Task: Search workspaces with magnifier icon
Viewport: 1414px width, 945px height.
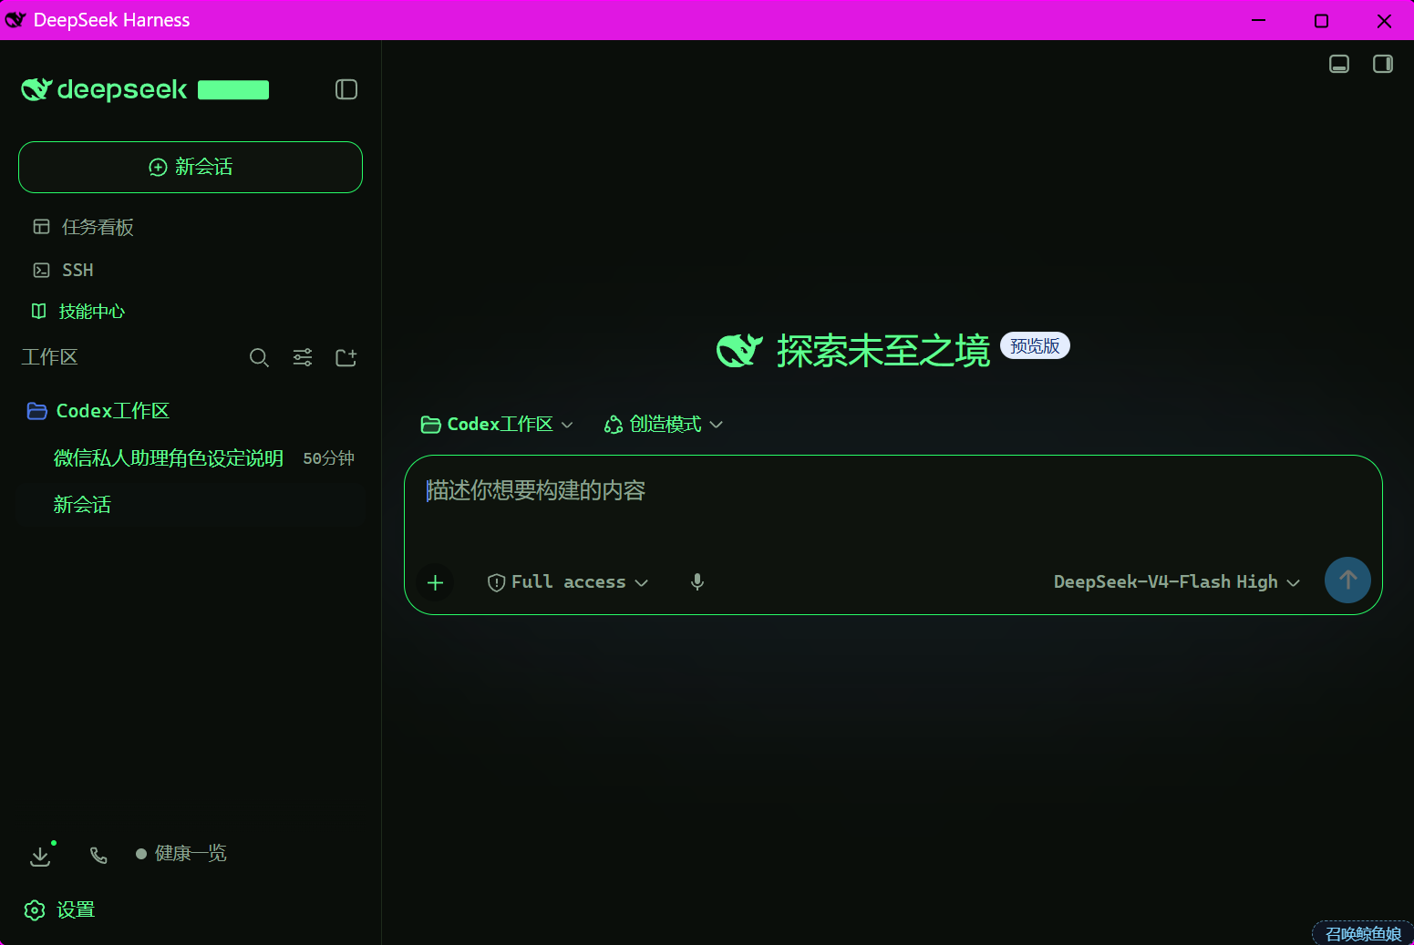Action: tap(259, 357)
